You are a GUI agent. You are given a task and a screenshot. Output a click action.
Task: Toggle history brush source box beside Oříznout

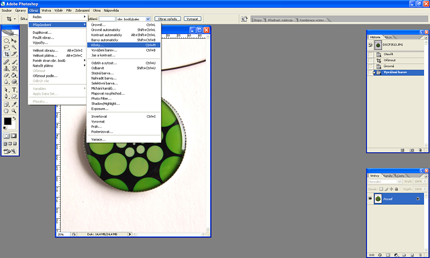(370, 60)
